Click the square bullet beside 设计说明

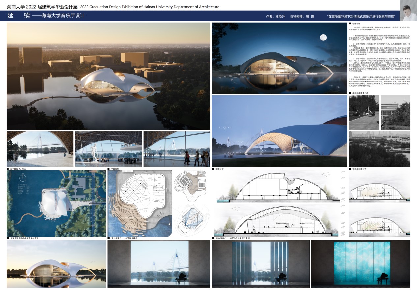pyautogui.click(x=350, y=24)
